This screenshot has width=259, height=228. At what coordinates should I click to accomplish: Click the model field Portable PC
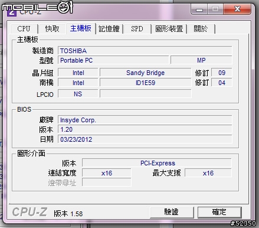pos(113,60)
